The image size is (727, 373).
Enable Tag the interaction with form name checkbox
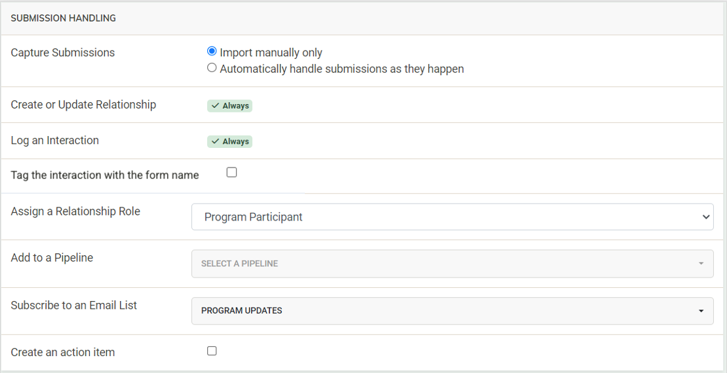[231, 173]
